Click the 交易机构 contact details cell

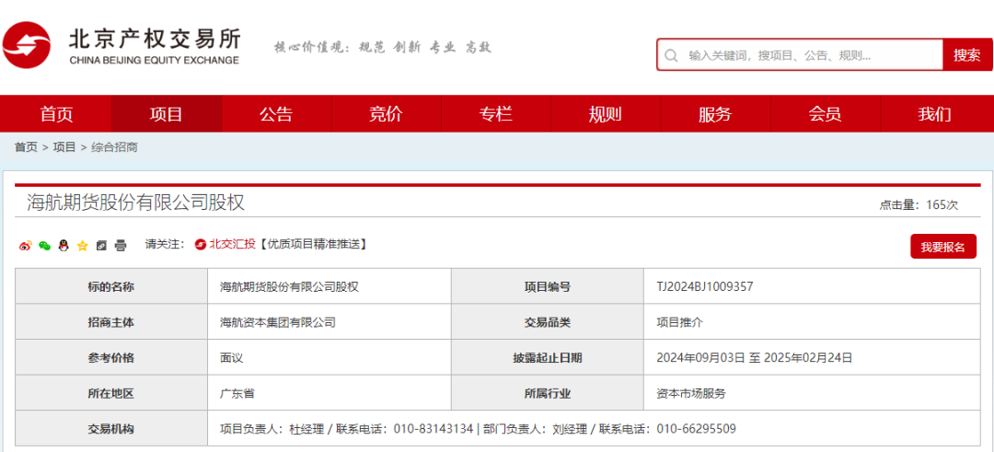pyautogui.click(x=594, y=429)
